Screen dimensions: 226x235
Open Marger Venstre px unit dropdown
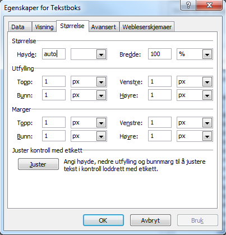pyautogui.click(x=195, y=123)
